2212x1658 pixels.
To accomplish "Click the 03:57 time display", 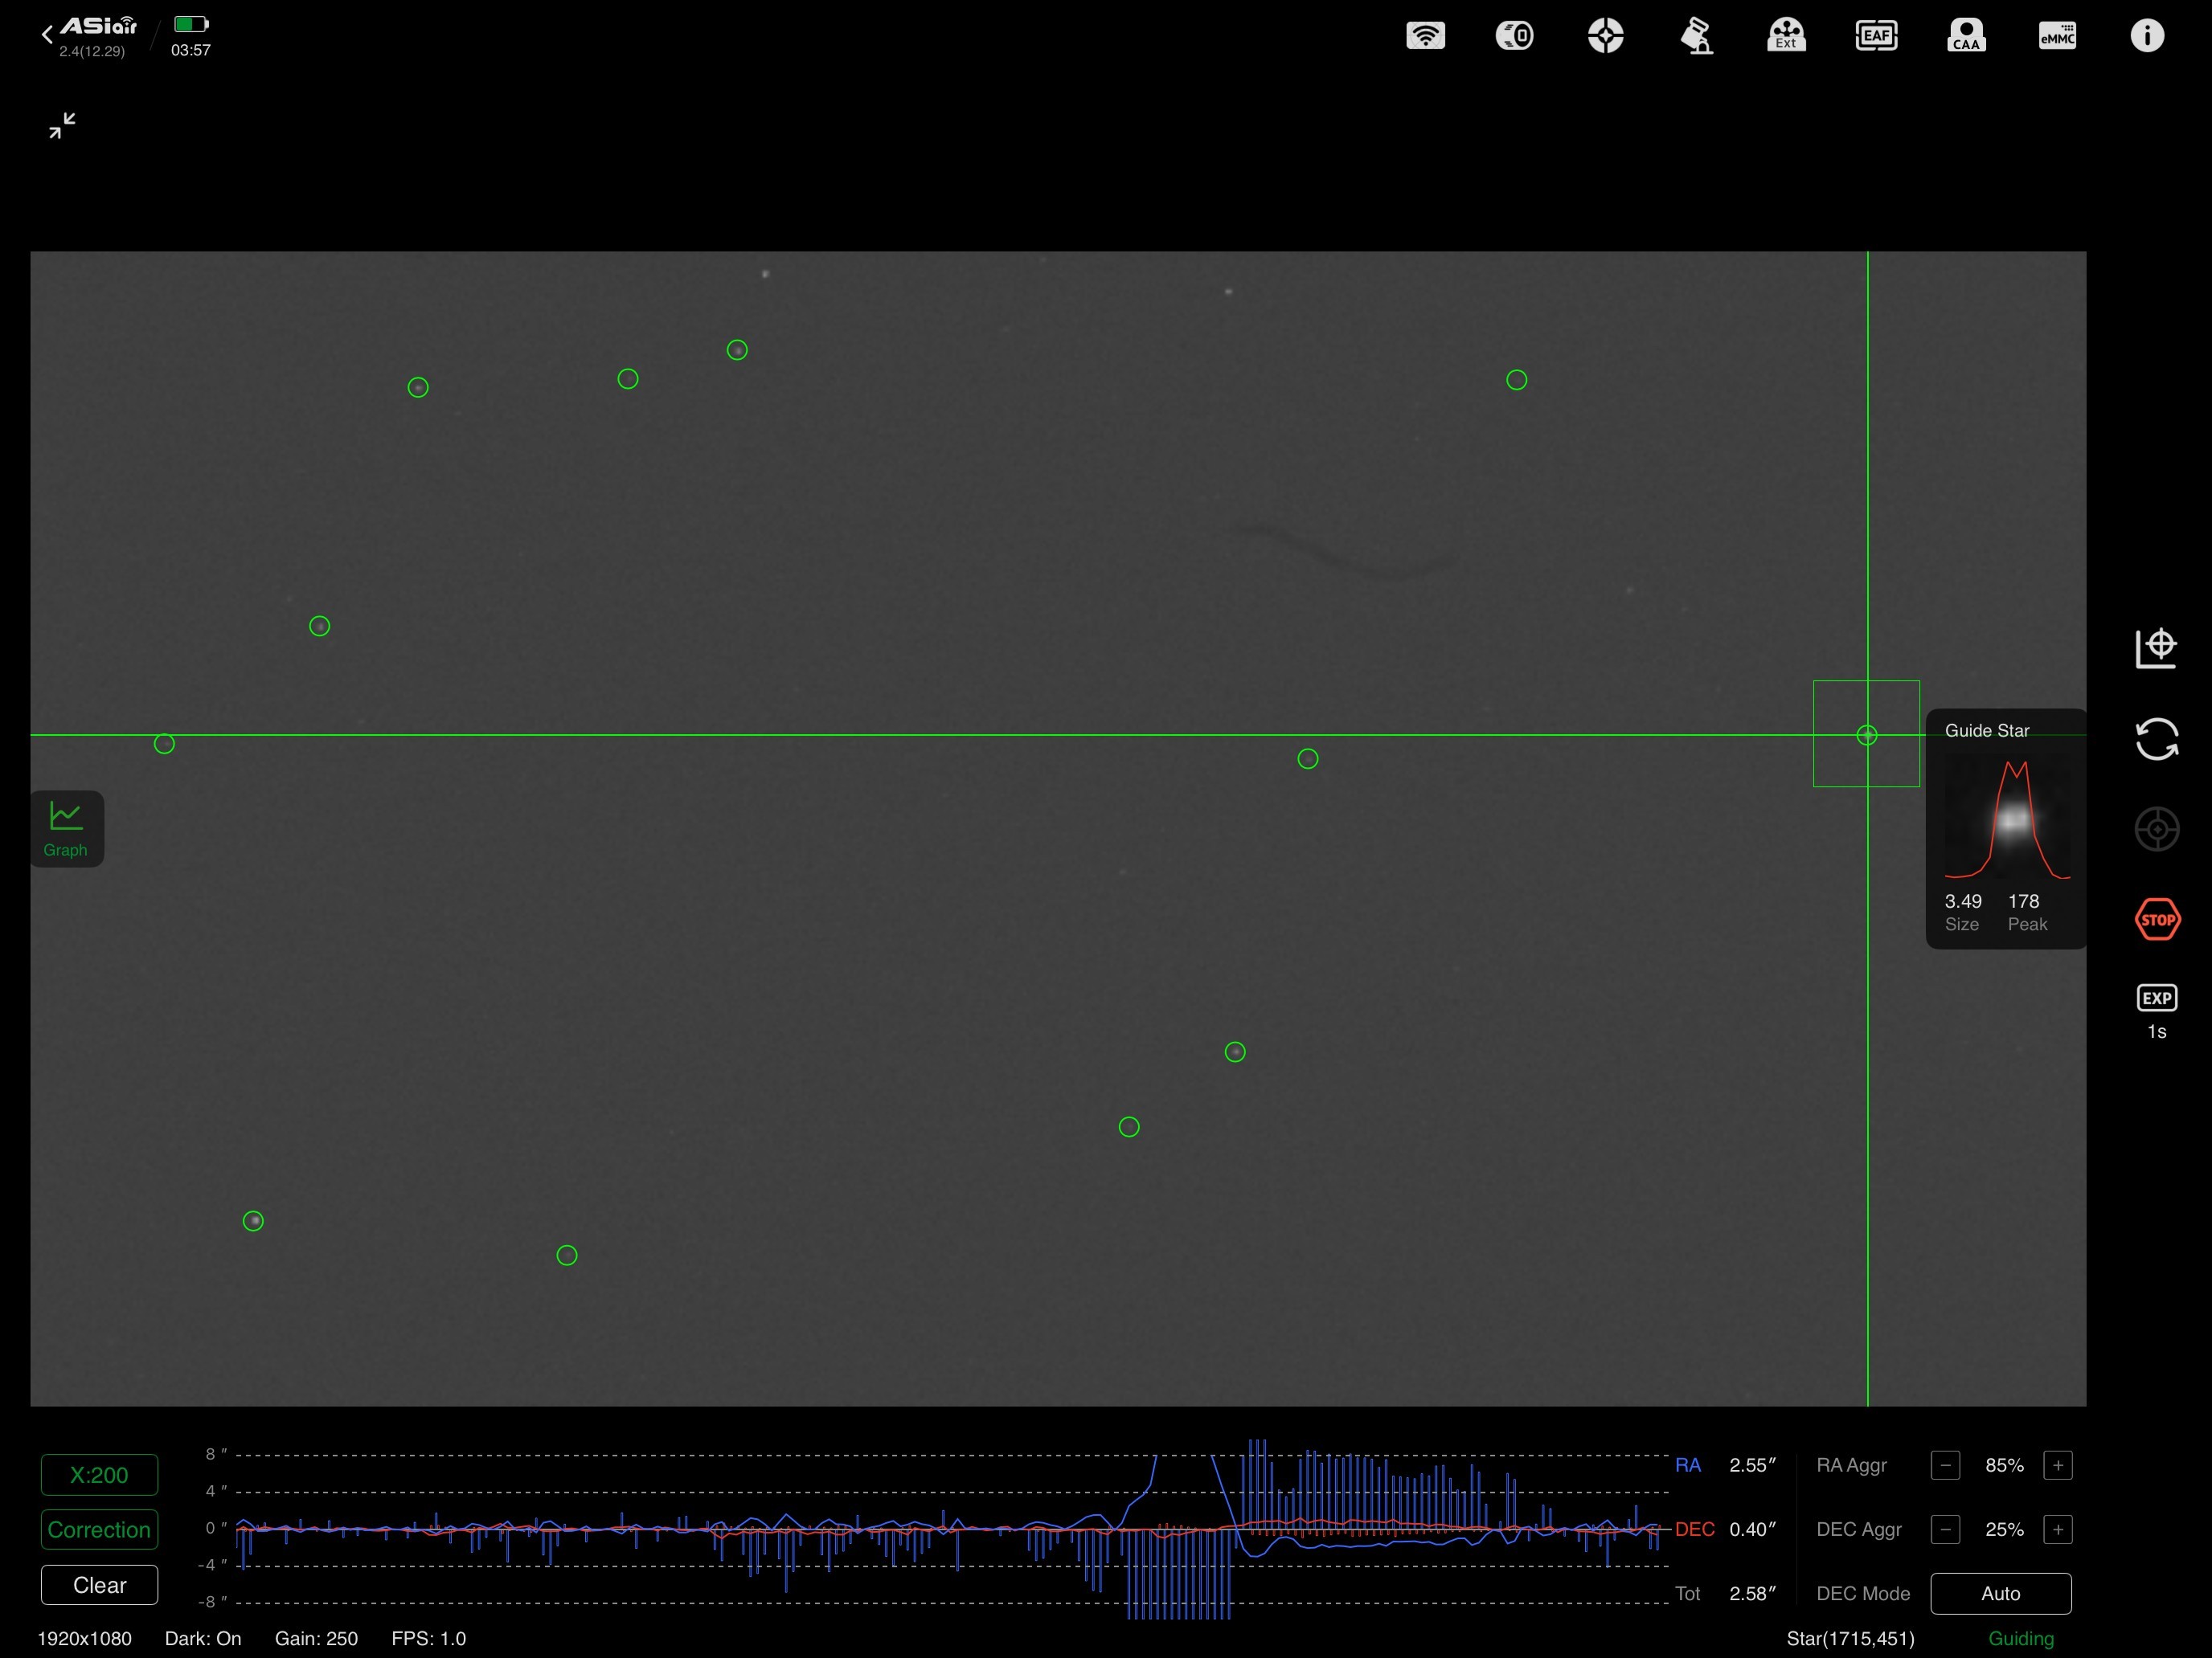I will (x=190, y=50).
